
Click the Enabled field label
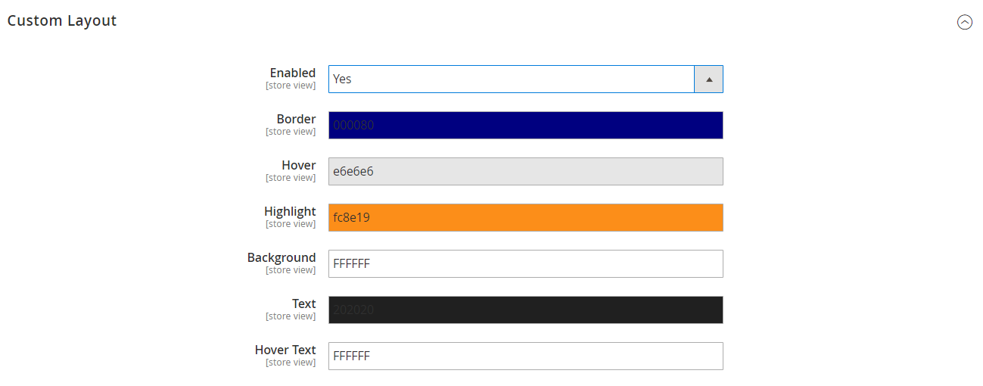coord(293,73)
